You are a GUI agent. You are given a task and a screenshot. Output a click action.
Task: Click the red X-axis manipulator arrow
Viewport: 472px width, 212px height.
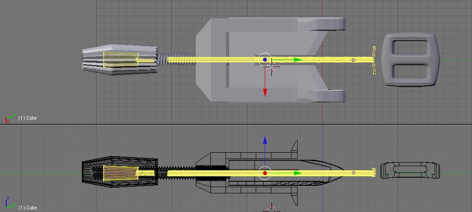tap(265, 93)
